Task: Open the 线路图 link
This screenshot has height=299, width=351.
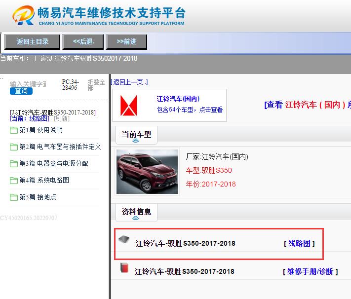Action: tap(299, 243)
